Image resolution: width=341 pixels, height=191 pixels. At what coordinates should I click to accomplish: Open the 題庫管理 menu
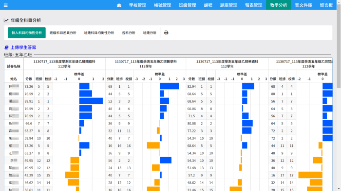point(228,5)
